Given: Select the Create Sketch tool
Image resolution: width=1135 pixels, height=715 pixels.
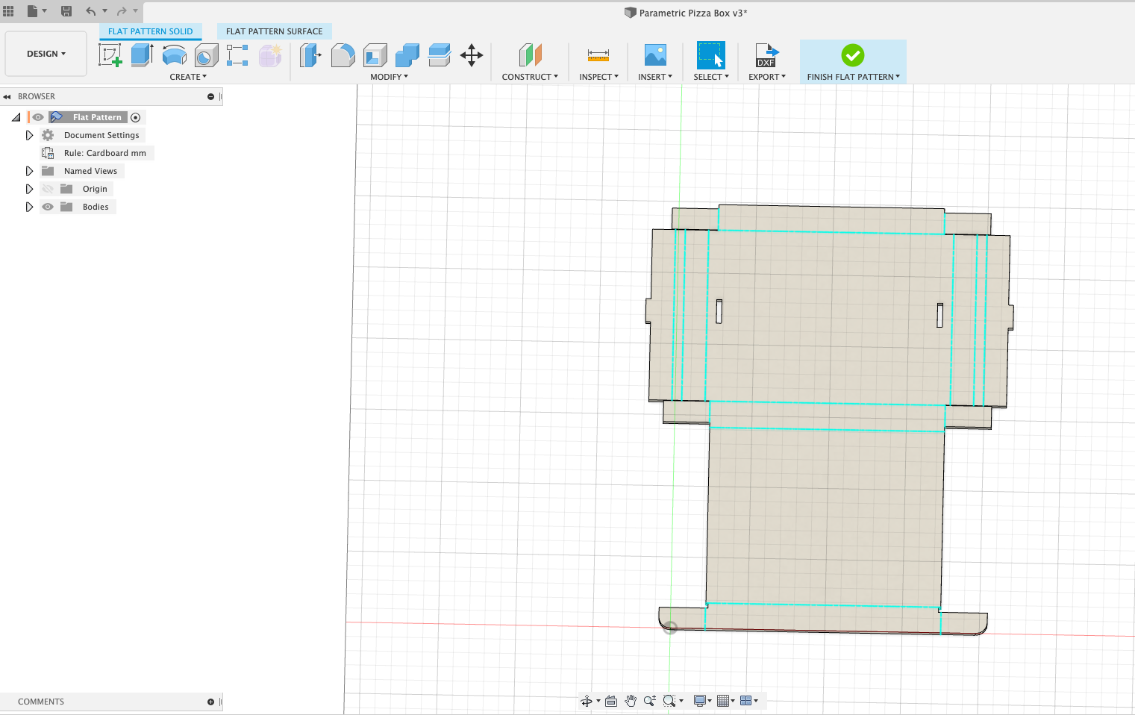Looking at the screenshot, I should coord(110,54).
